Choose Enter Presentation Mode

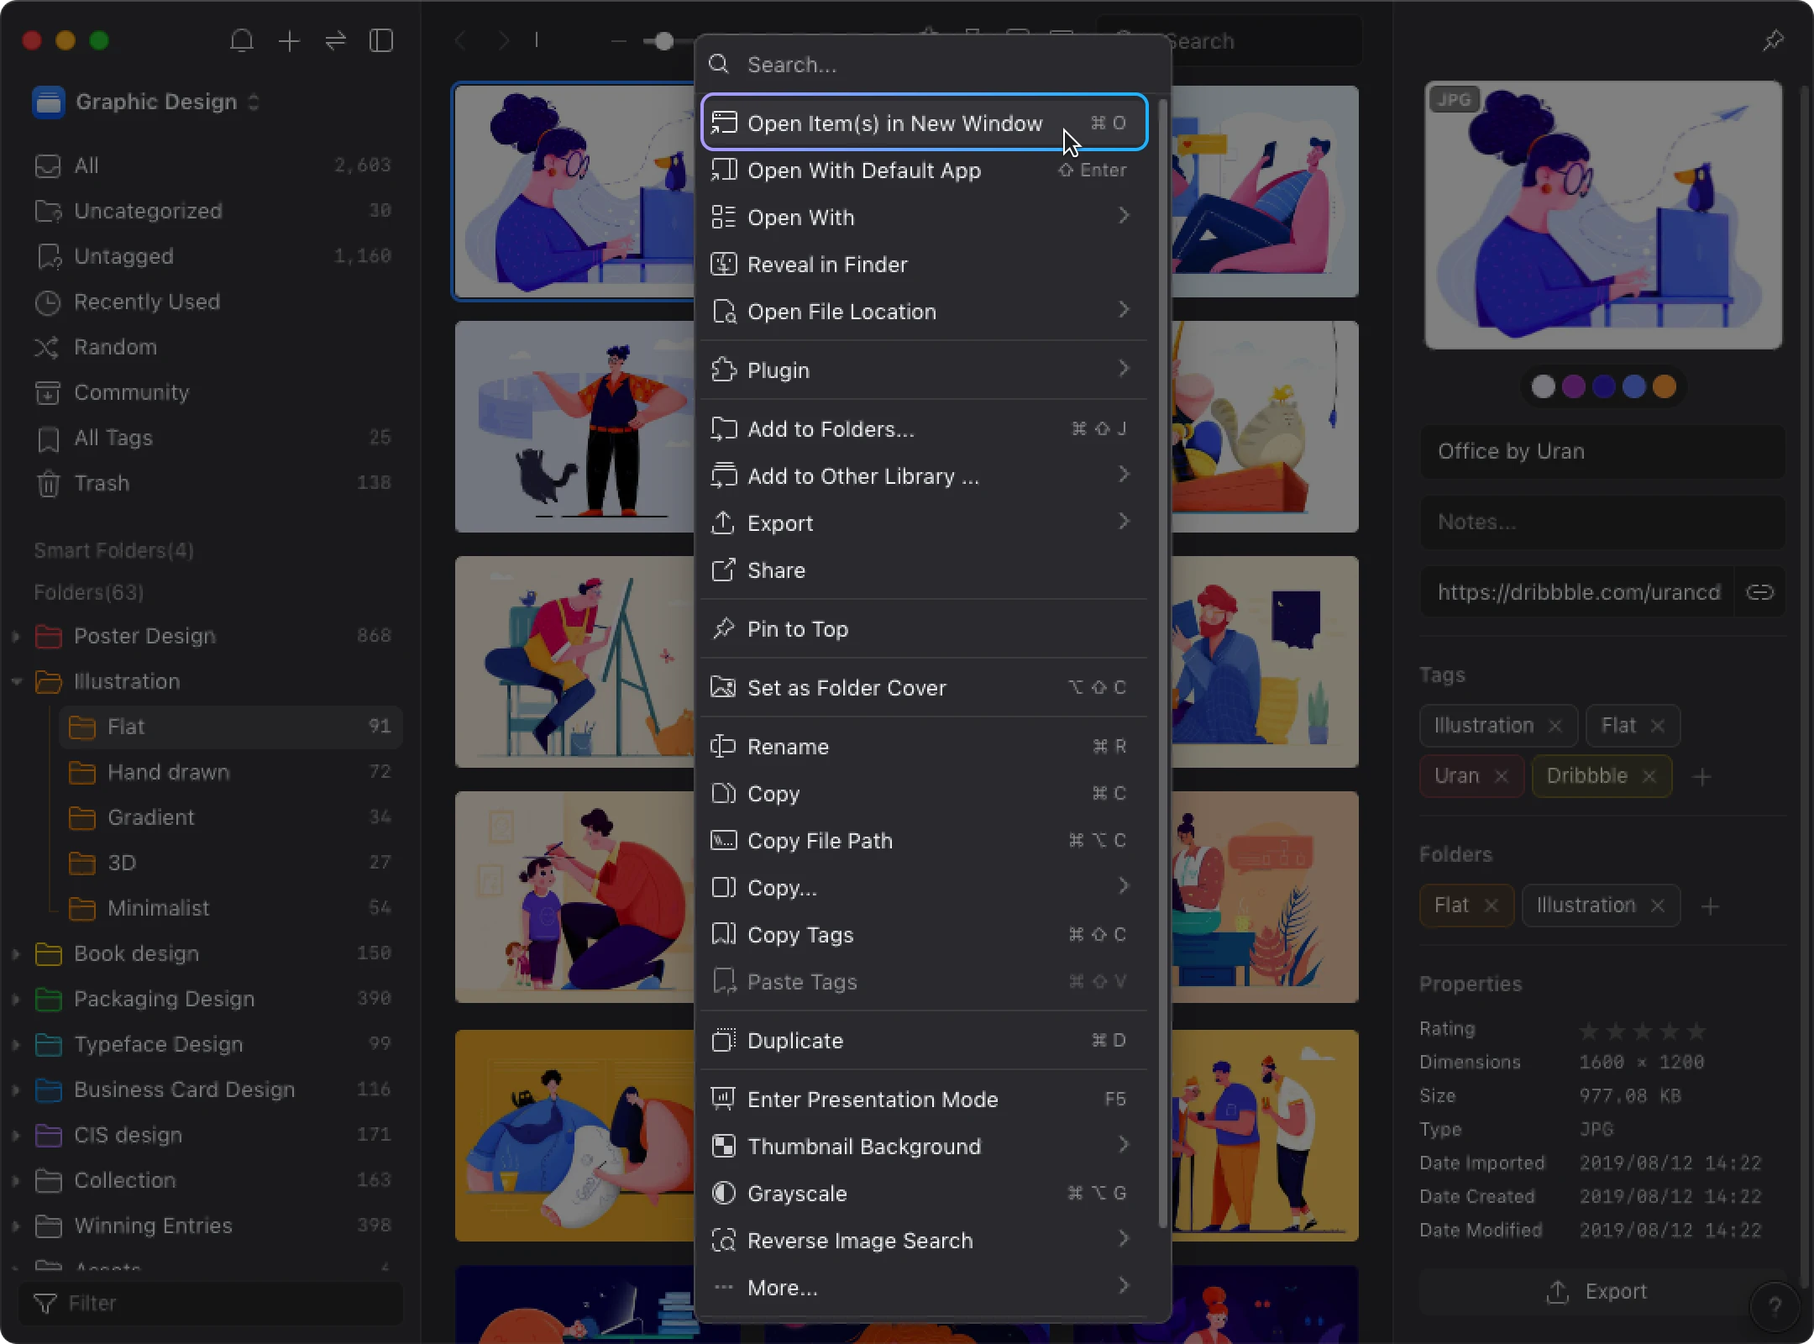click(x=925, y=1099)
